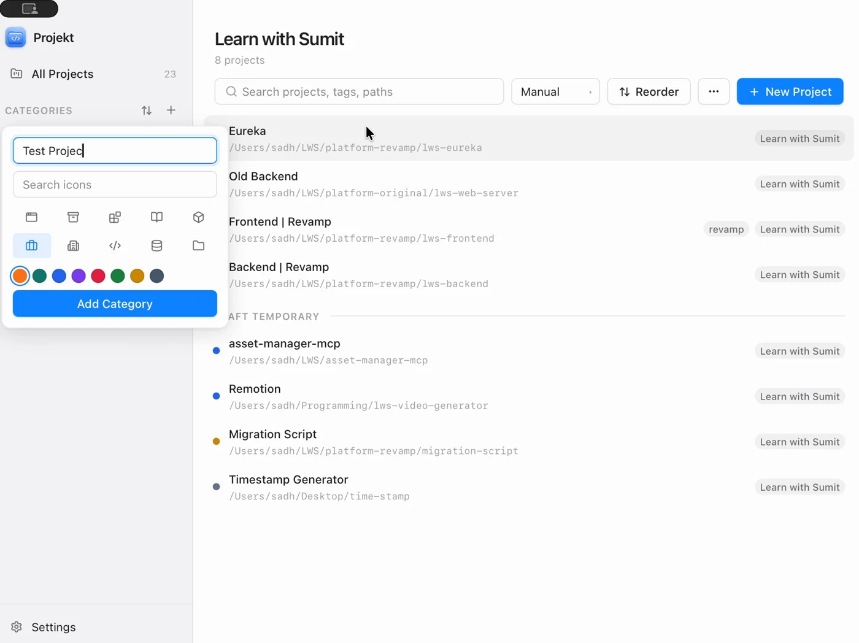Pick the red color swatch
This screenshot has width=859, height=643.
point(98,276)
